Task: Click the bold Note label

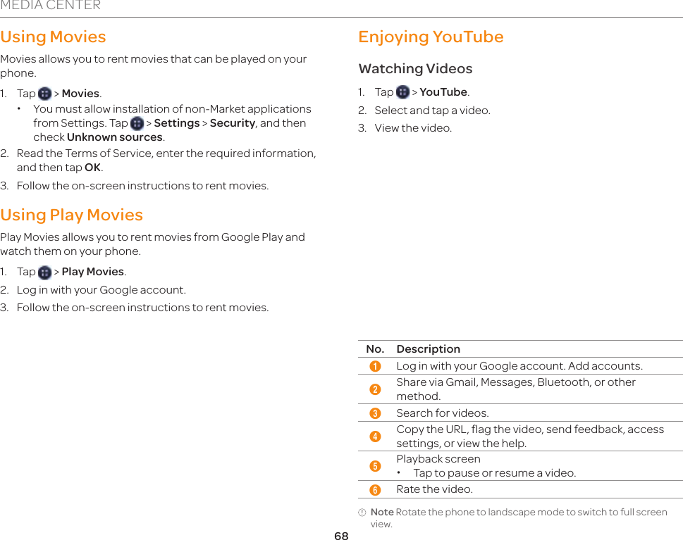Action: [382, 512]
